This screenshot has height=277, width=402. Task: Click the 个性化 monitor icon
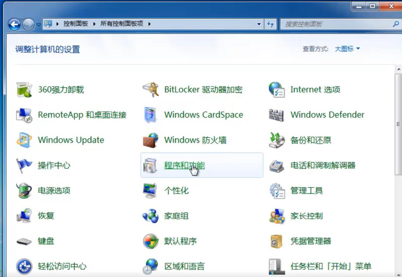tap(151, 191)
